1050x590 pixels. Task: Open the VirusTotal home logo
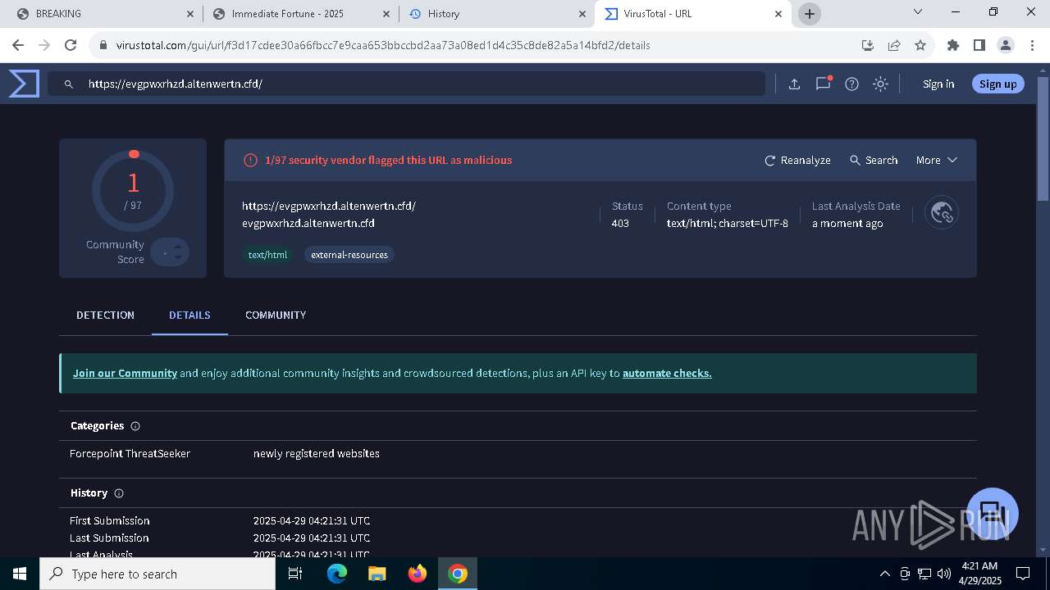[24, 84]
